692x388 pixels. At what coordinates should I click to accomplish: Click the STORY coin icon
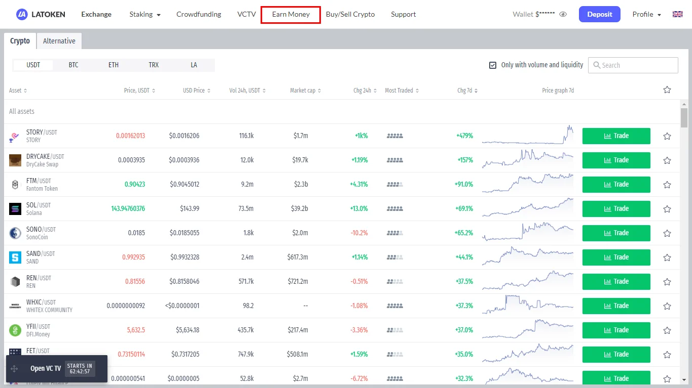click(15, 136)
